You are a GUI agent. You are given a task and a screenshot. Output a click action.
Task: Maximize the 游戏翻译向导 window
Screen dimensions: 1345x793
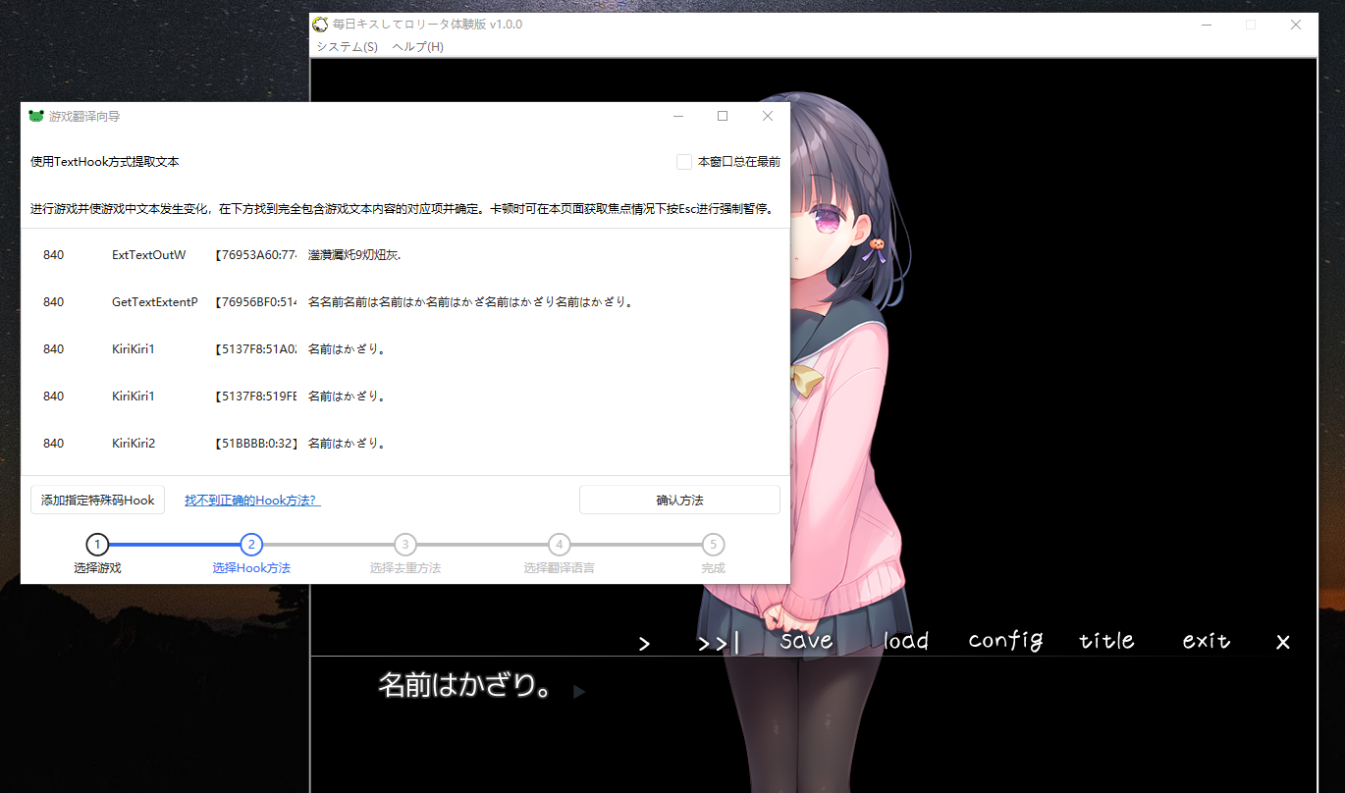point(723,116)
